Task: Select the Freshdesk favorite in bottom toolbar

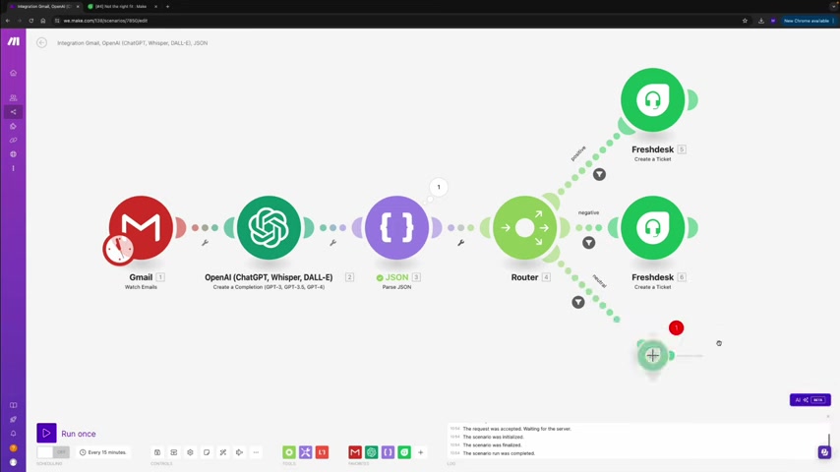Action: coord(404,452)
